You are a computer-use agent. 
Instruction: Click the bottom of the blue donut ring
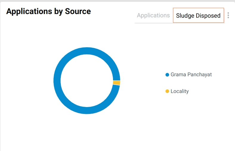click(87, 110)
